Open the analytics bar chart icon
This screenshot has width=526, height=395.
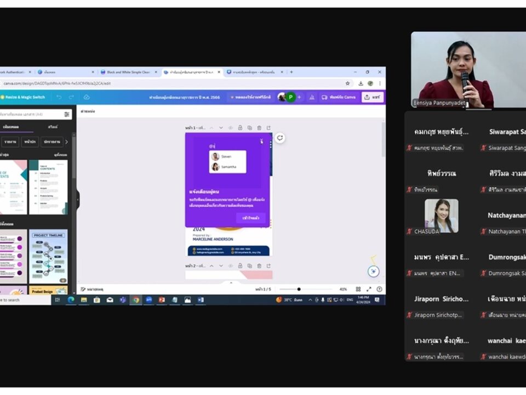coord(312,97)
